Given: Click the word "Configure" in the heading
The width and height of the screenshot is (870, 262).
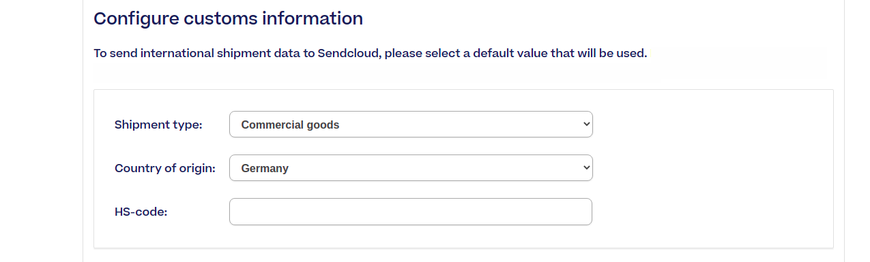Looking at the screenshot, I should [x=136, y=18].
